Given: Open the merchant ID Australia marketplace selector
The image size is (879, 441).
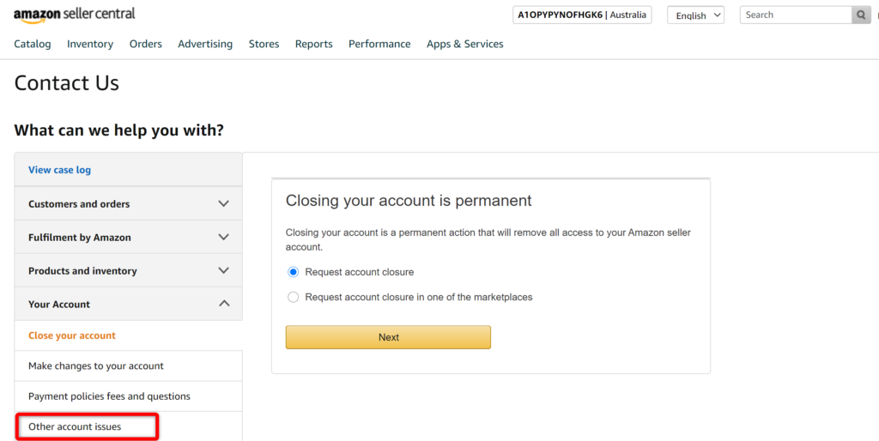Looking at the screenshot, I should click(582, 15).
